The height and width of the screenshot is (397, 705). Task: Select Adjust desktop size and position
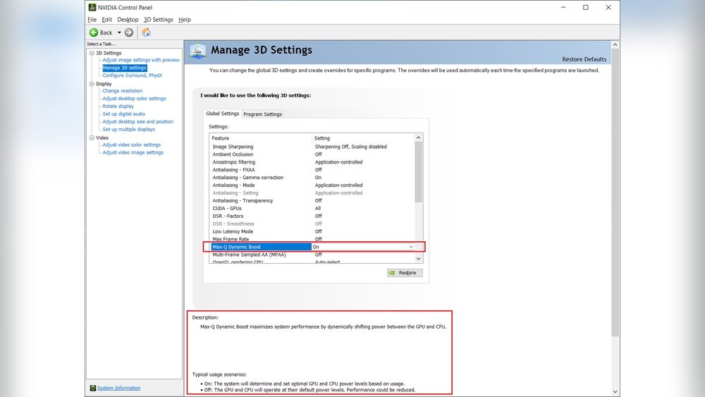(x=137, y=121)
